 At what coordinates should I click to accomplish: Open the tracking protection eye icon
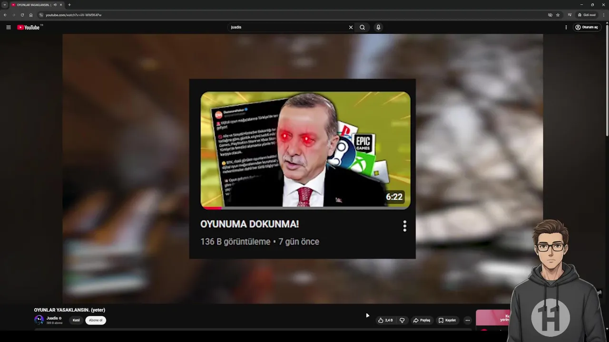pos(550,15)
